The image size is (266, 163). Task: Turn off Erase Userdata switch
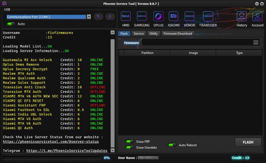pyautogui.click(x=130, y=147)
